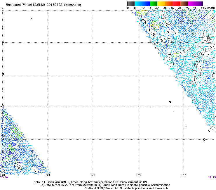Click the "NOAA/NESDIS/Center for Satellite Applications and Research" credit
Viewport: 216px width, 190px height.
click(x=126, y=188)
